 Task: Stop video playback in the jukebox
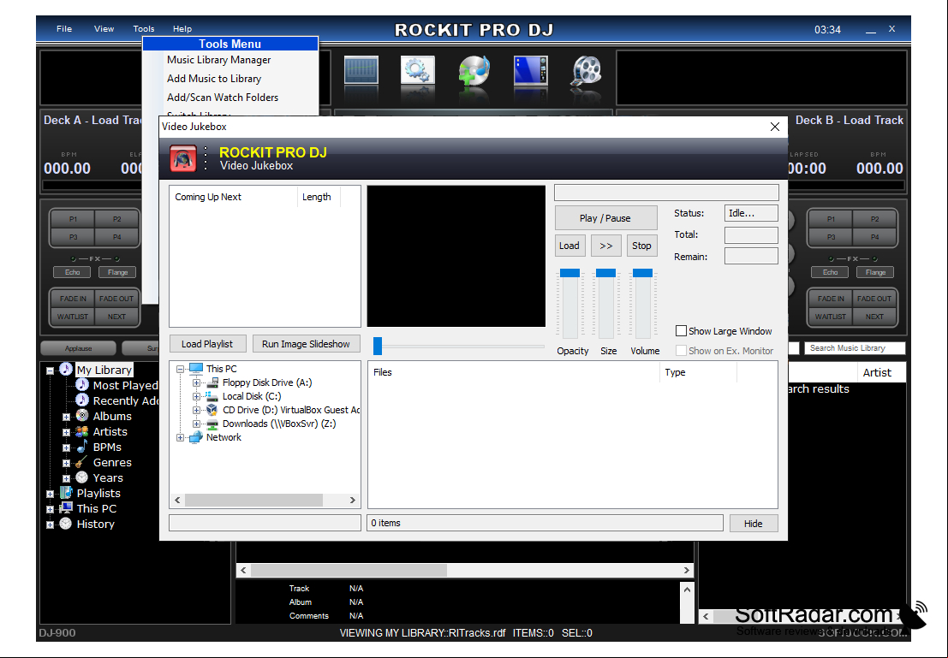click(x=641, y=246)
